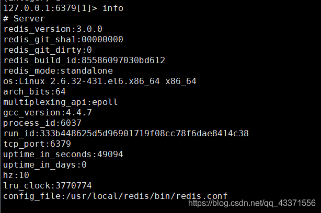Screen dimensions: 321x213
Task: Click the uptime_in_days:0 line
Action: (x=45, y=165)
